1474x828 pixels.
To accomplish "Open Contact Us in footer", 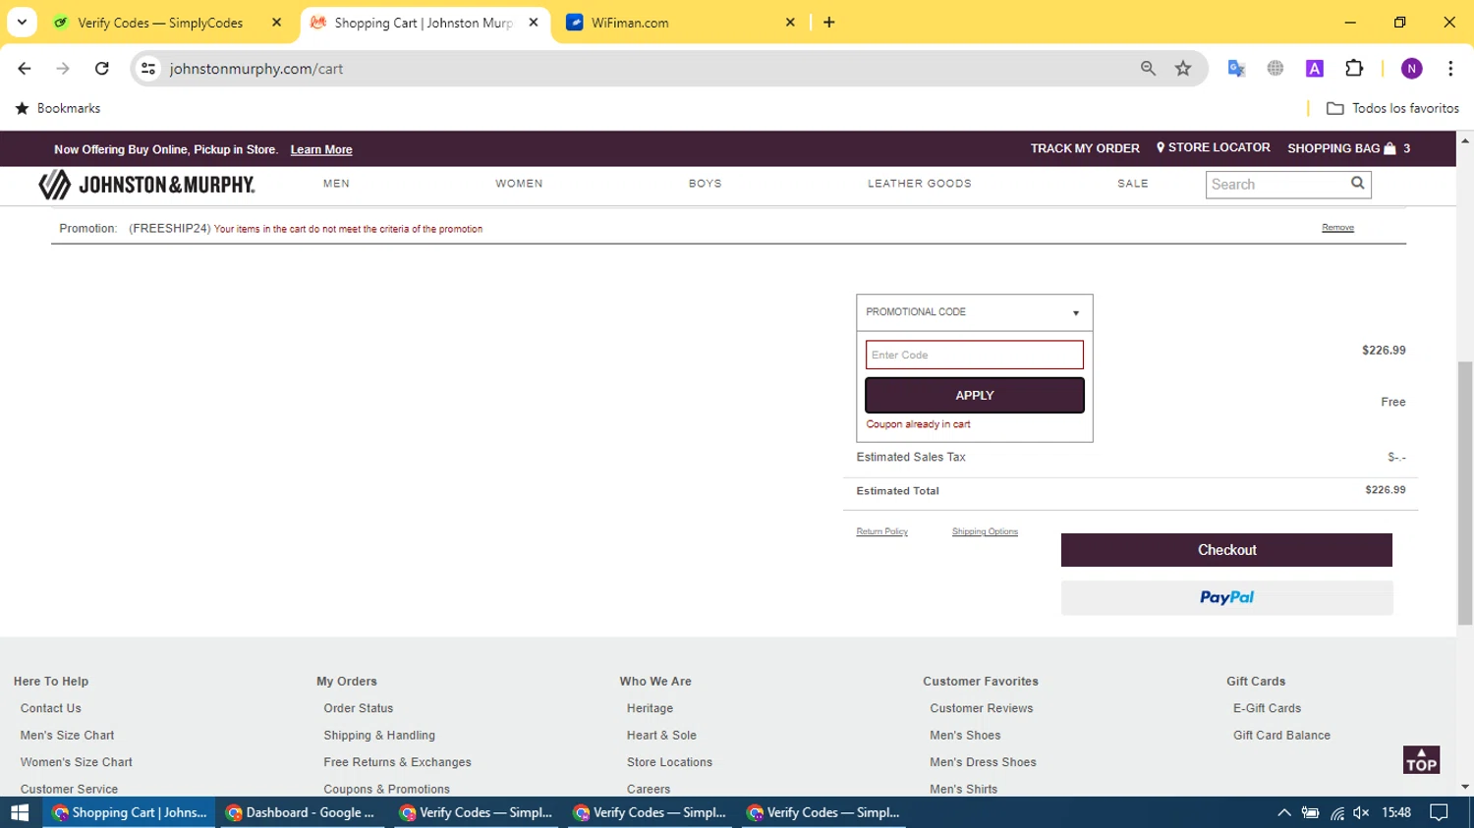I will (51, 708).
